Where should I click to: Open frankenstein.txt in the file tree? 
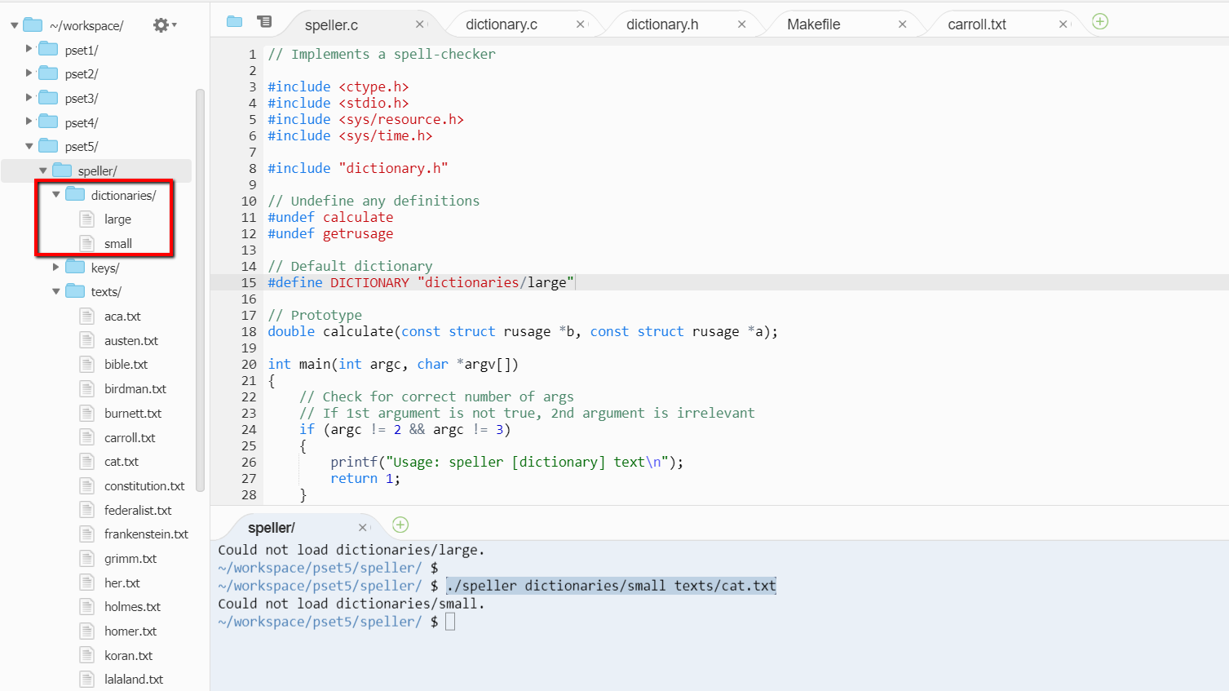pyautogui.click(x=146, y=534)
